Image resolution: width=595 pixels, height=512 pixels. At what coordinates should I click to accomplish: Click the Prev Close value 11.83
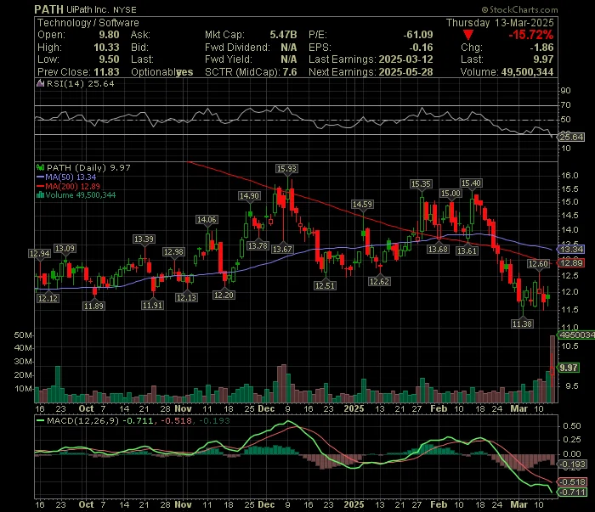[106, 72]
